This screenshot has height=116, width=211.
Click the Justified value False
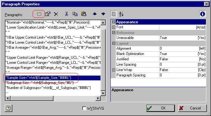[183, 59]
